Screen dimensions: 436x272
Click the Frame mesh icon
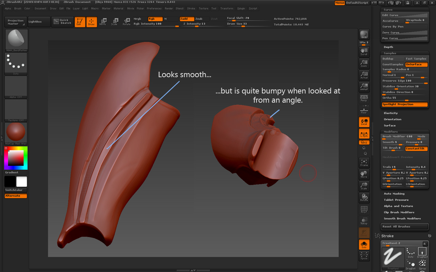pos(364,163)
